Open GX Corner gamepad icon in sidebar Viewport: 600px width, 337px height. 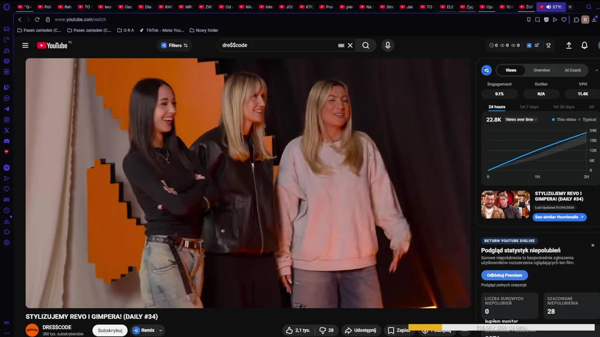tap(7, 29)
